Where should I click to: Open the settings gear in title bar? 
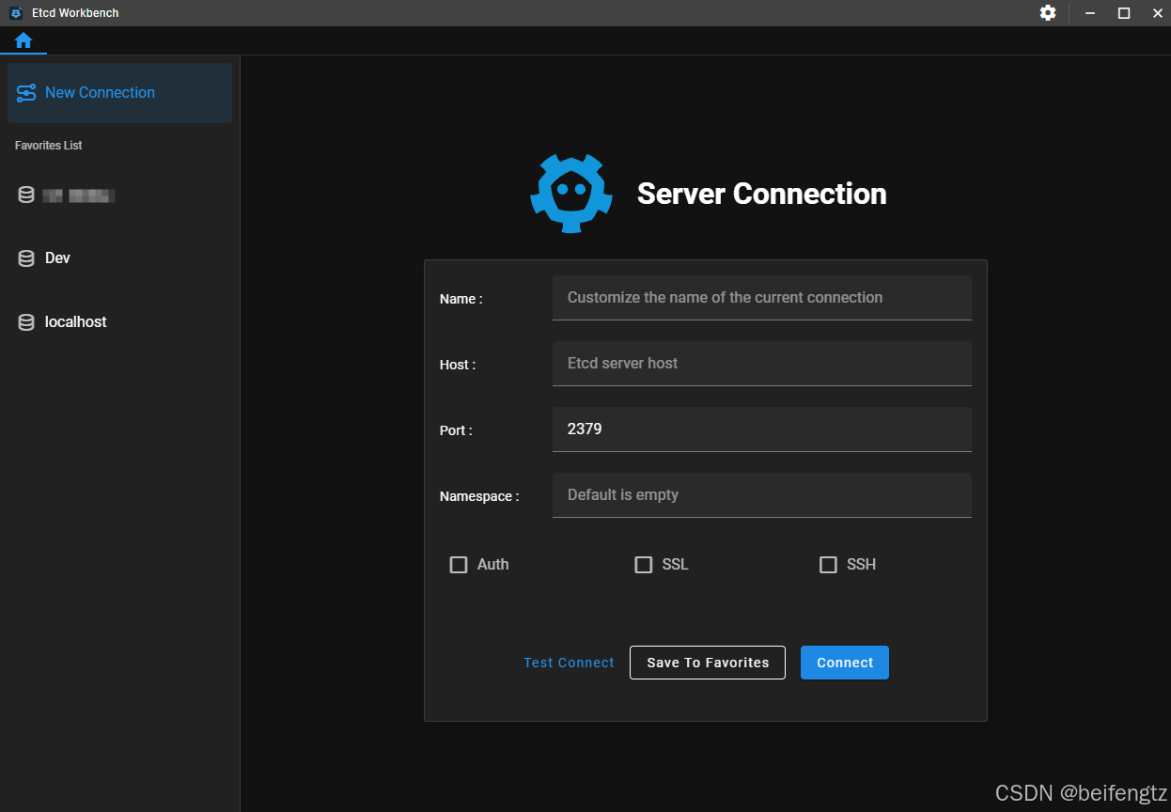pyautogui.click(x=1048, y=13)
